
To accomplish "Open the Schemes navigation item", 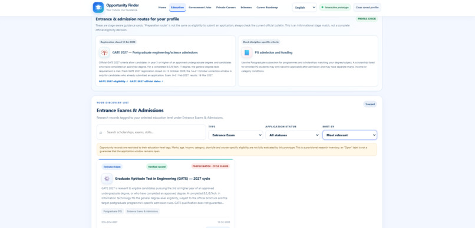I will 246,7.
